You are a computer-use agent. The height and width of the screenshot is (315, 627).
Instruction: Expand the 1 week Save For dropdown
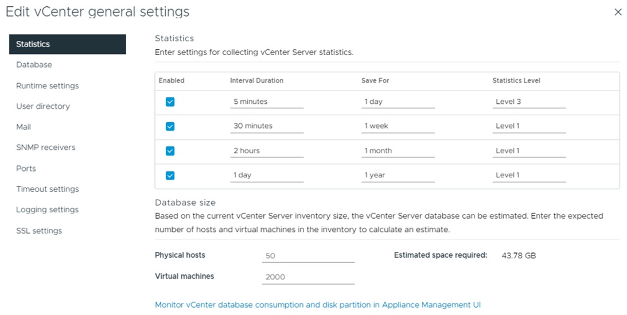[x=398, y=126]
